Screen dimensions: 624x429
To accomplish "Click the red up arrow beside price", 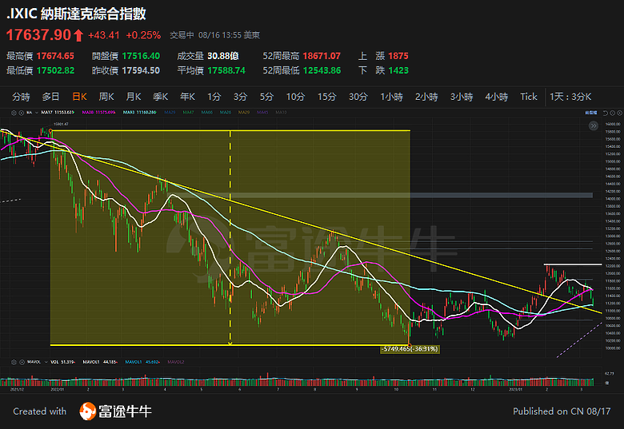I will (x=78, y=35).
